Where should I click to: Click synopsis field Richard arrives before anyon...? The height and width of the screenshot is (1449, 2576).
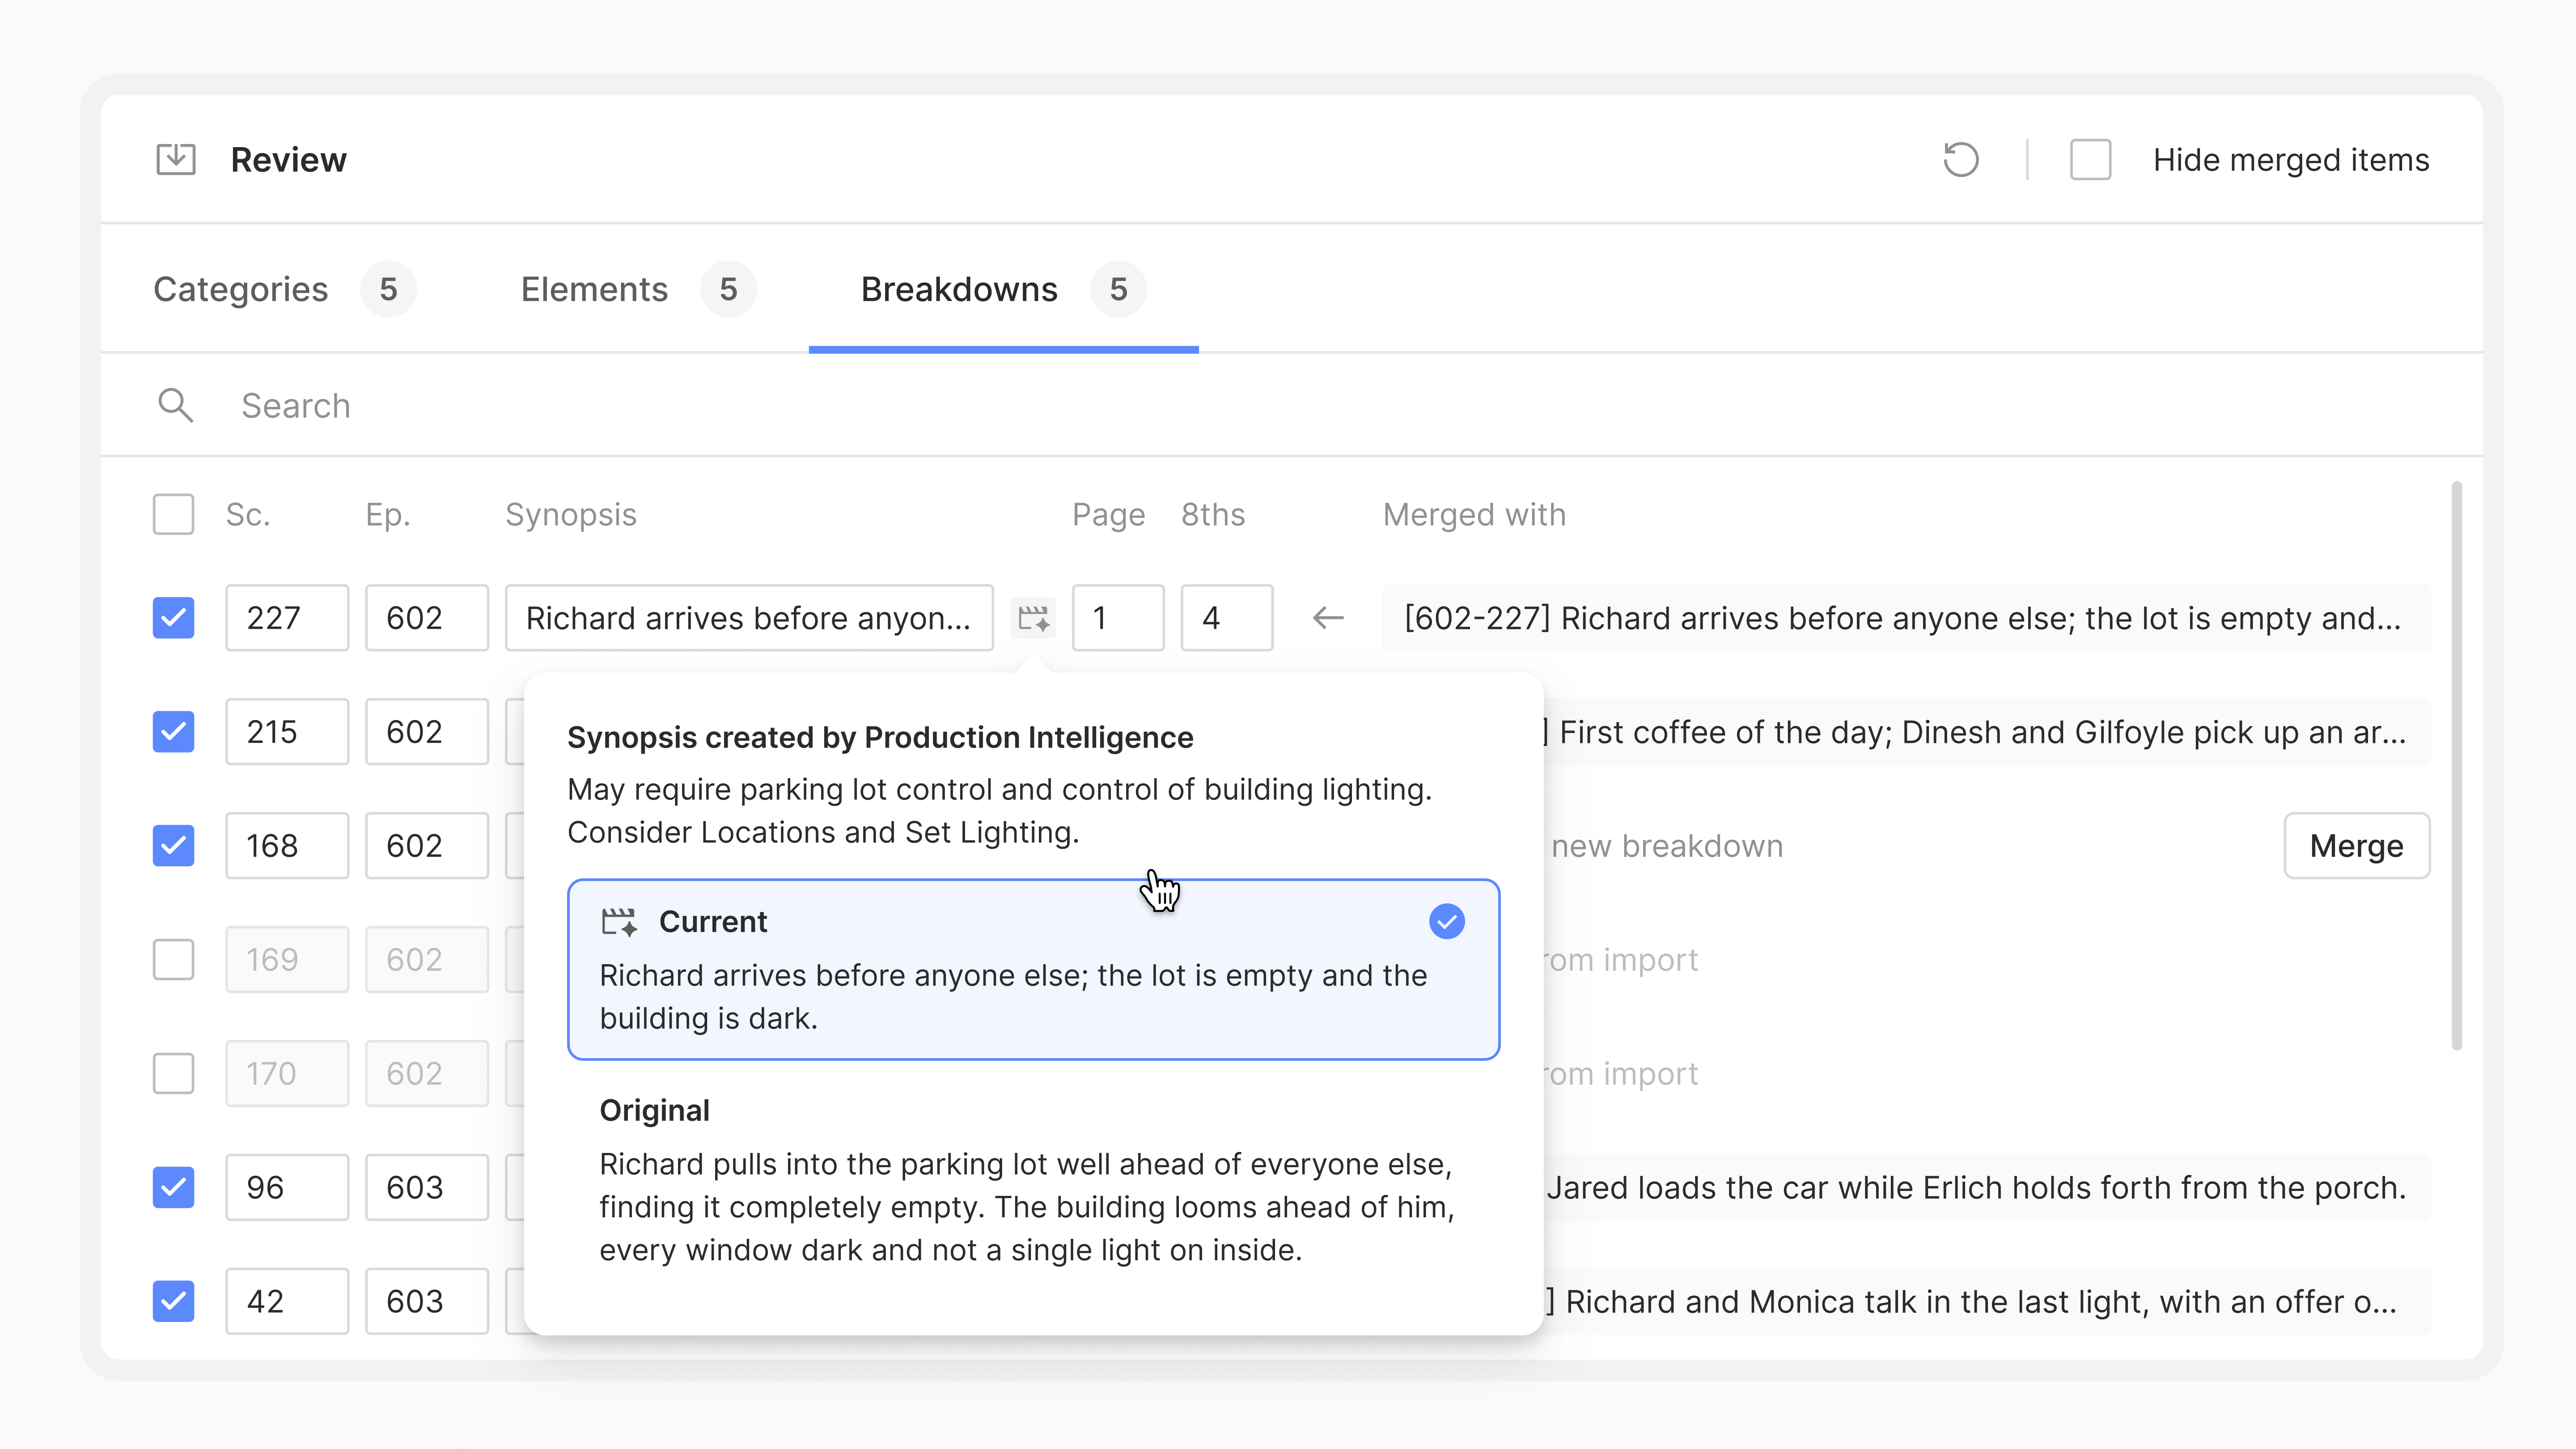[x=749, y=618]
